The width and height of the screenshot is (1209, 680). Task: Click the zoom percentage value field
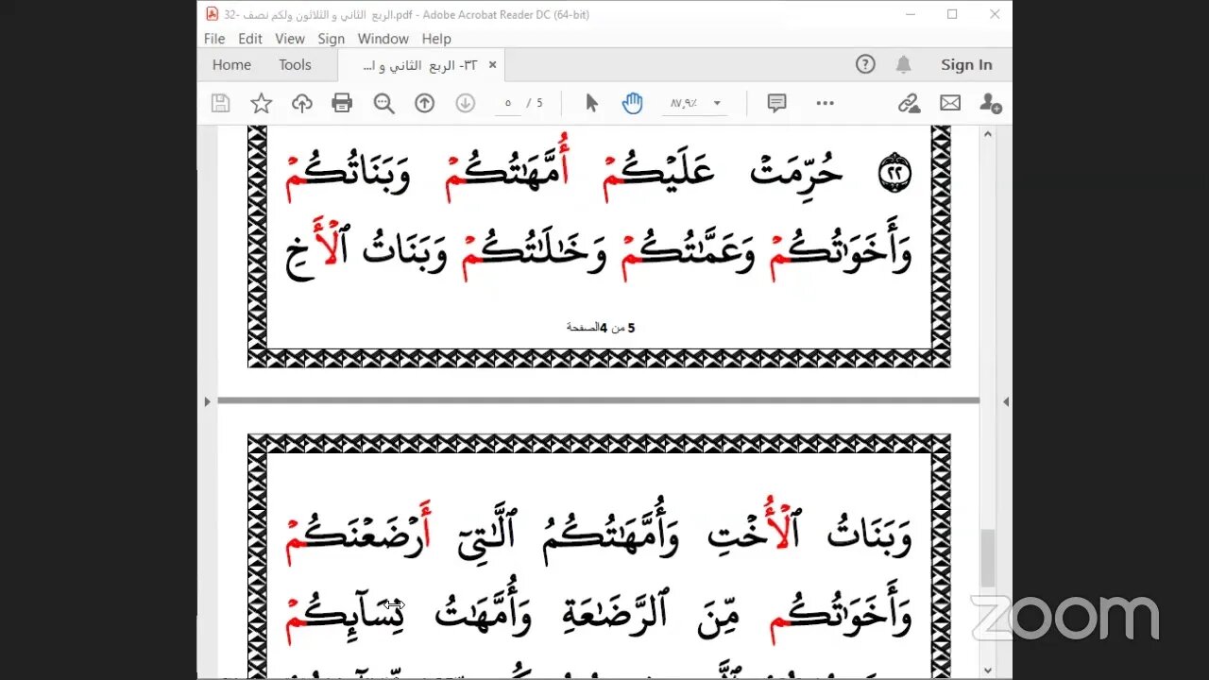pyautogui.click(x=685, y=104)
